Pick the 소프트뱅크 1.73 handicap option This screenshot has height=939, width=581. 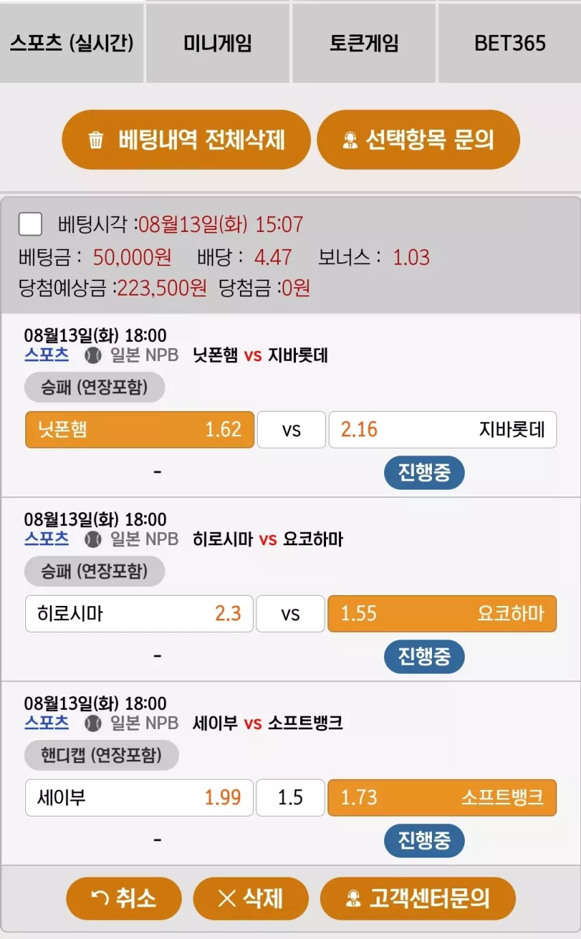pos(442,797)
